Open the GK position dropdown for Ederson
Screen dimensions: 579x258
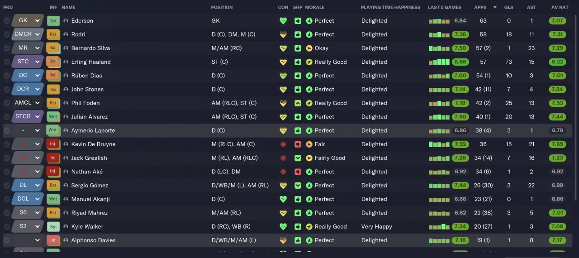point(37,21)
